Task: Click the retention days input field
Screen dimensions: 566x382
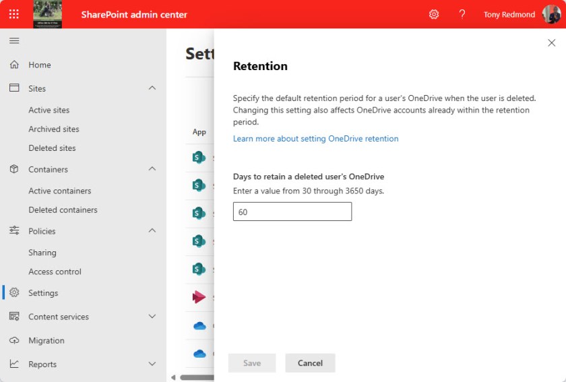Action: 292,212
